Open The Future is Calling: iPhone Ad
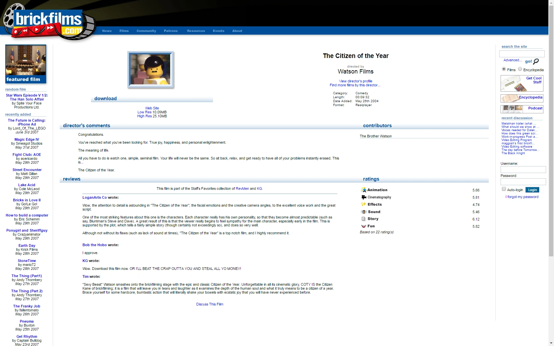 click(x=27, y=122)
